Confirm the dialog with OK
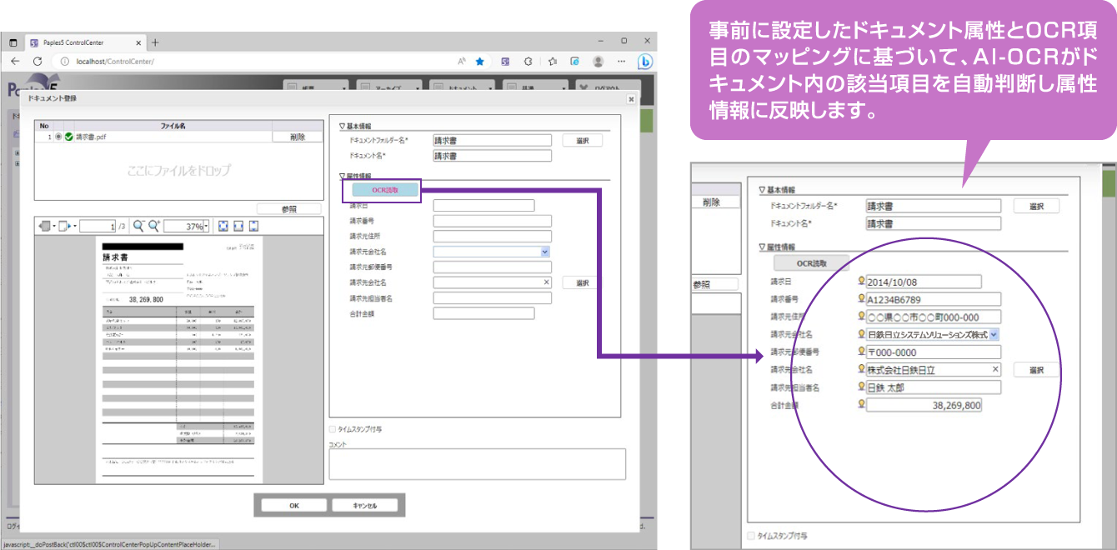 (x=294, y=505)
